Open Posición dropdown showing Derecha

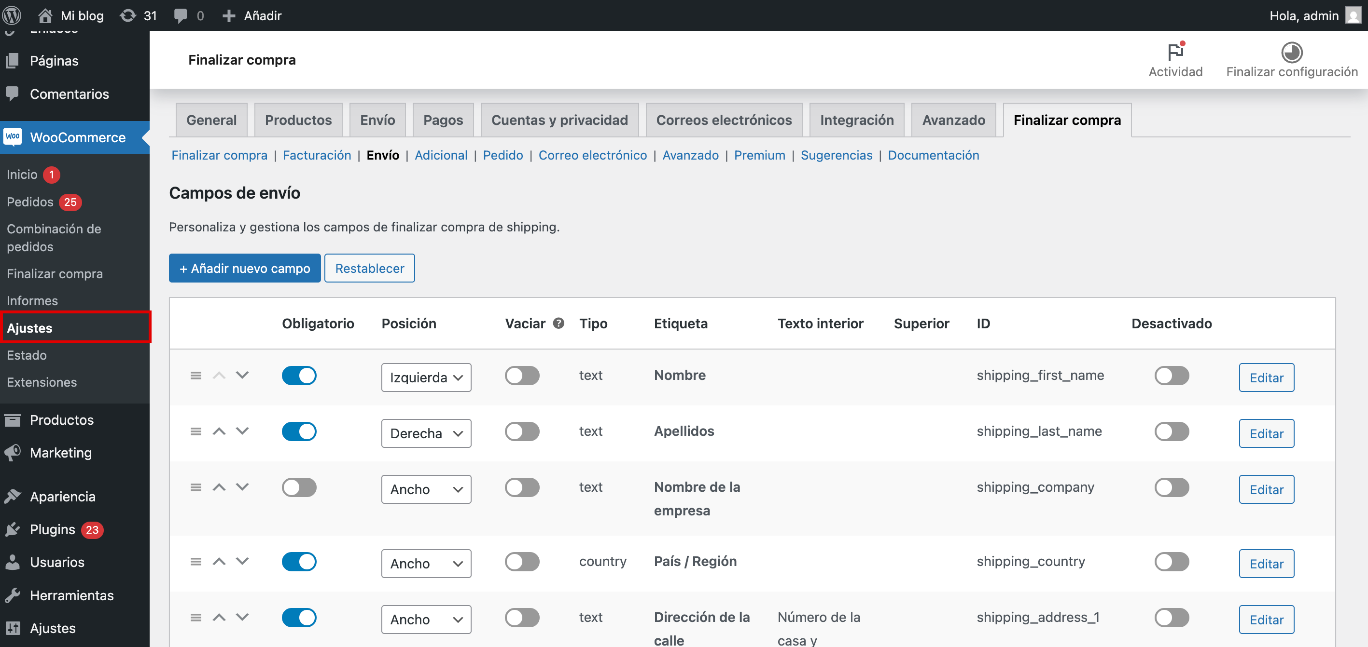(x=426, y=433)
